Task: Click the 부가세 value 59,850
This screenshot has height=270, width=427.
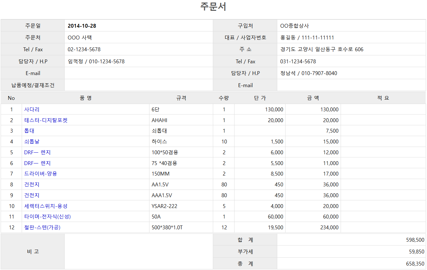Action: tap(416, 252)
